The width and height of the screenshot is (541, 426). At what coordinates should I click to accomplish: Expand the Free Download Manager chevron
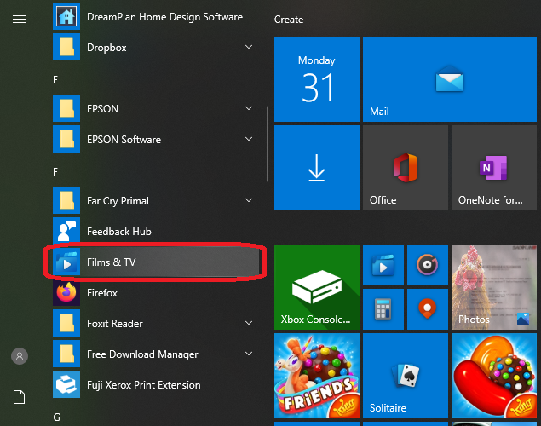tap(249, 354)
